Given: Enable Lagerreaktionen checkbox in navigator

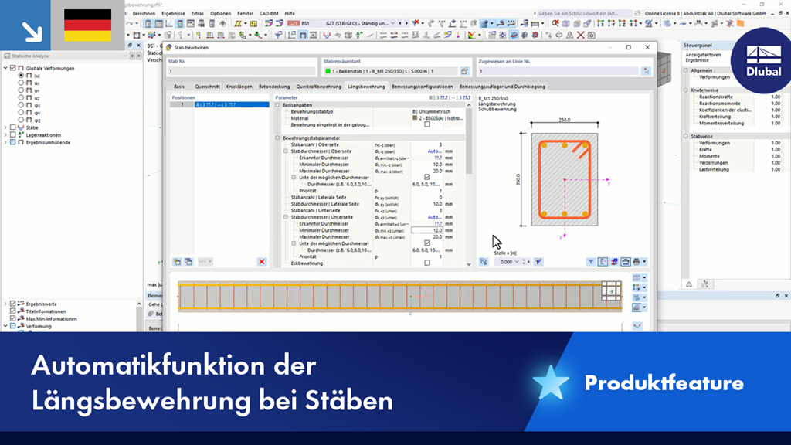Looking at the screenshot, I should coord(13,134).
